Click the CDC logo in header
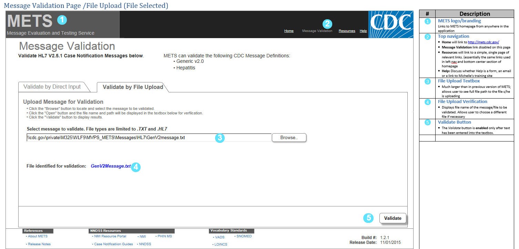519x249 pixels. (391, 24)
